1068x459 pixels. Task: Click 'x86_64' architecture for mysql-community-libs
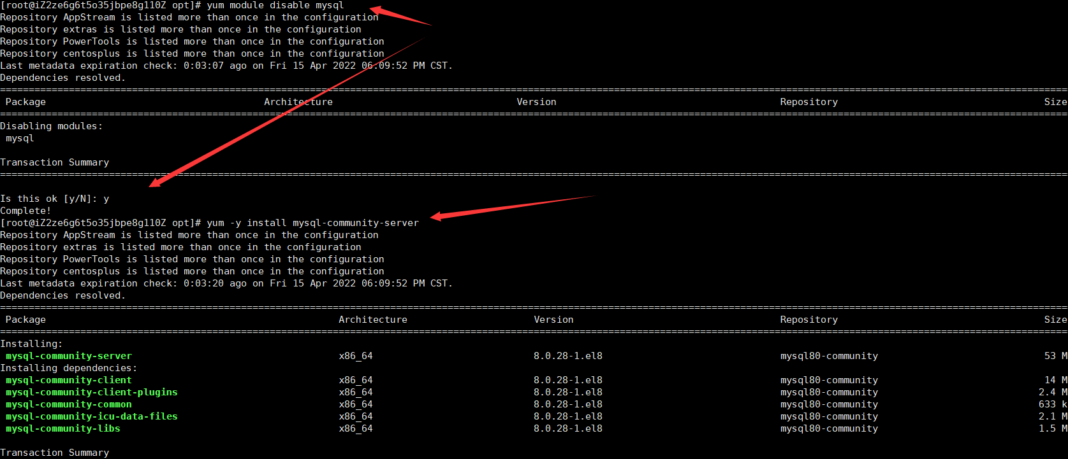coord(356,428)
